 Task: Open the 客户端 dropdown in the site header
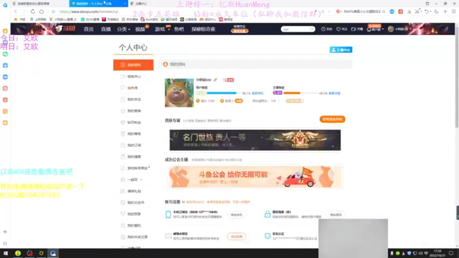coord(375,29)
